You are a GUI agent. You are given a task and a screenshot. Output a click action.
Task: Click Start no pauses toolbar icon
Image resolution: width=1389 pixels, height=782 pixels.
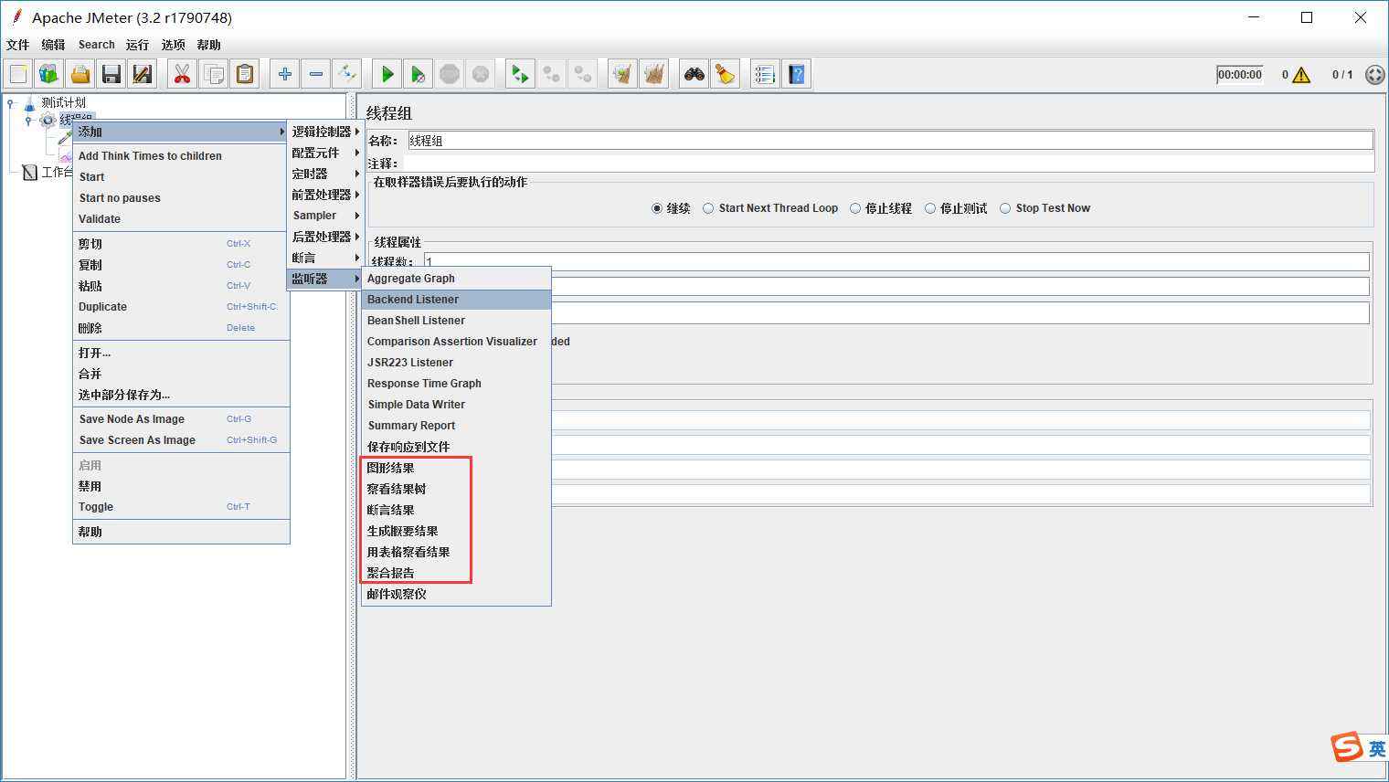click(419, 74)
